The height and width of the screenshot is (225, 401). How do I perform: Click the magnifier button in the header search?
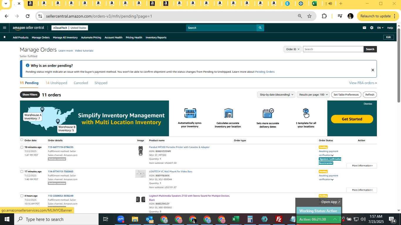260,28
